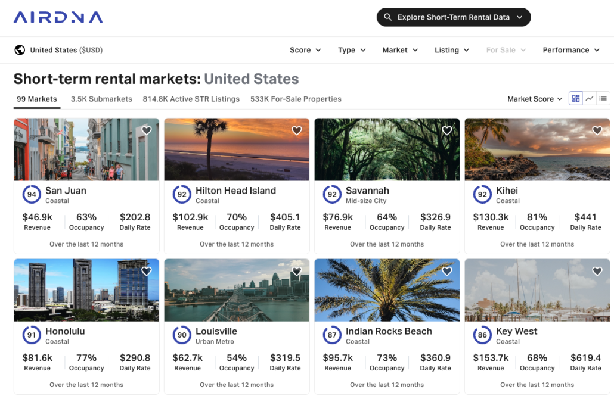Image resolution: width=614 pixels, height=399 pixels.
Task: Select the 99 Markets tab
Action: pos(37,99)
